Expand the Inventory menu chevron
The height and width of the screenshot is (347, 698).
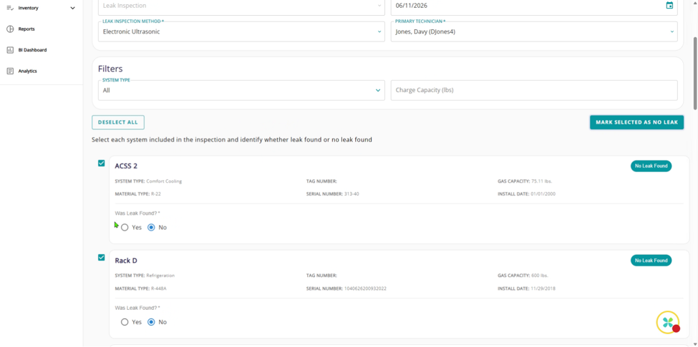point(72,8)
